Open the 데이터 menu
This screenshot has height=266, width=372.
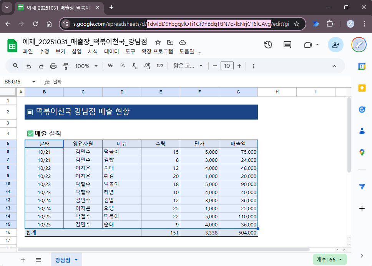tap(111, 52)
